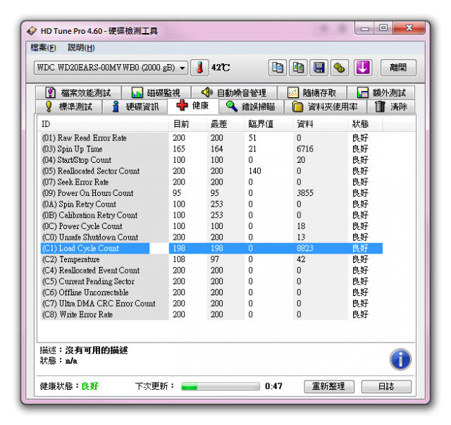The image size is (451, 425).
Task: Select the (0A) Spin Retry Count row
Action: [211, 204]
